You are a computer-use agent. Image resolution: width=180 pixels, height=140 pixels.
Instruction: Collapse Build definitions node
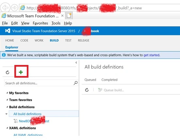7,107
